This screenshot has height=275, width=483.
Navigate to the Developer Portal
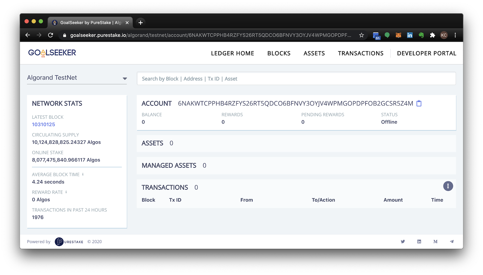pyautogui.click(x=427, y=53)
